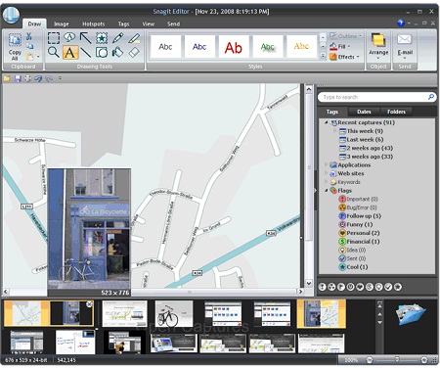Switch to the Draw ribbon tab
The width and height of the screenshot is (440, 368).
pyautogui.click(x=34, y=23)
